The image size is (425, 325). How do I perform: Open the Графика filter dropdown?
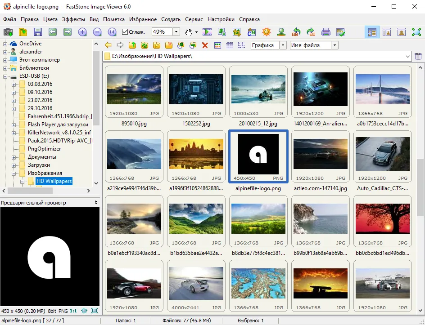(283, 45)
